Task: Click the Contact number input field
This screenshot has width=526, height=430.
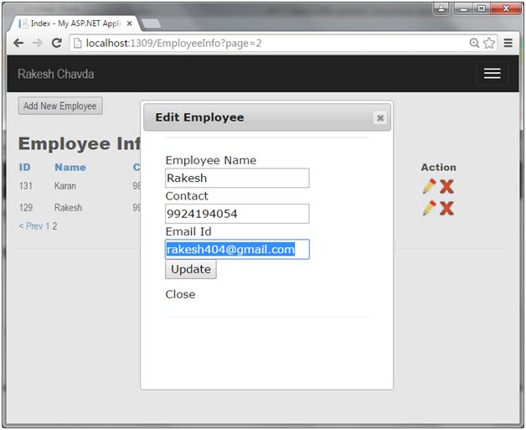Action: click(x=237, y=214)
